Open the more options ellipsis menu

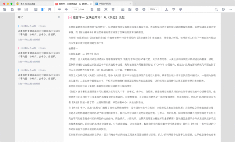tap(230, 9)
